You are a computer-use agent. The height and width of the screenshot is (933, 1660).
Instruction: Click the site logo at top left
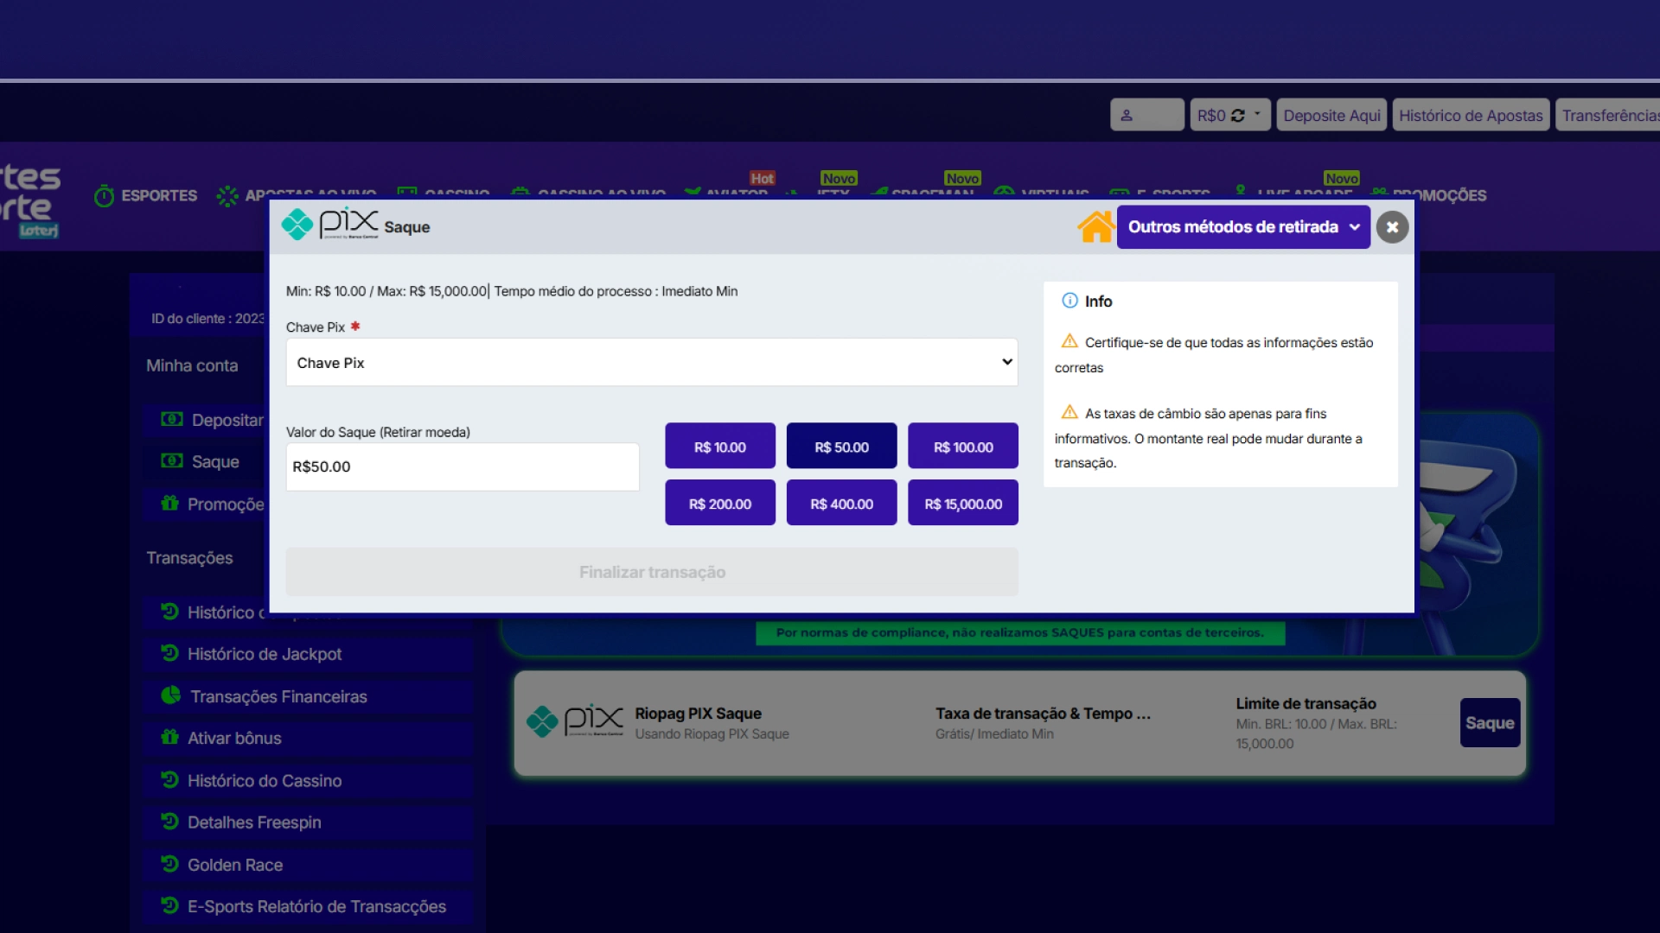click(30, 200)
